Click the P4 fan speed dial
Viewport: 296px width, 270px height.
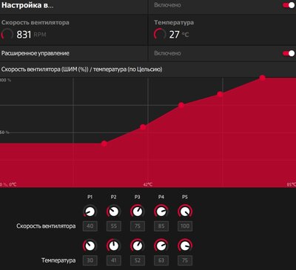click(x=161, y=212)
